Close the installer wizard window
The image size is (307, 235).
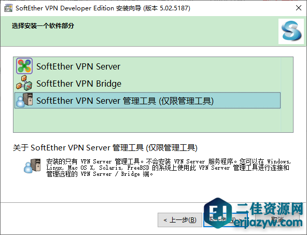299,8
